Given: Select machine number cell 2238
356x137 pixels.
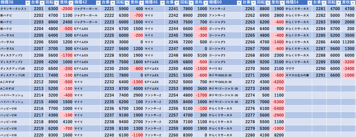Looking at the screenshot, I should click(108, 122).
